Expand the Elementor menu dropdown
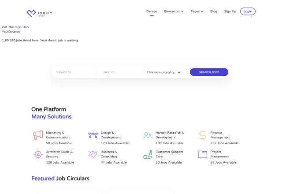The width and height of the screenshot is (282, 194). pyautogui.click(x=174, y=11)
